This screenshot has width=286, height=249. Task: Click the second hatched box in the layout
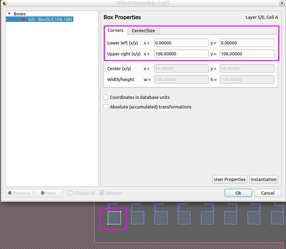coord(138,218)
